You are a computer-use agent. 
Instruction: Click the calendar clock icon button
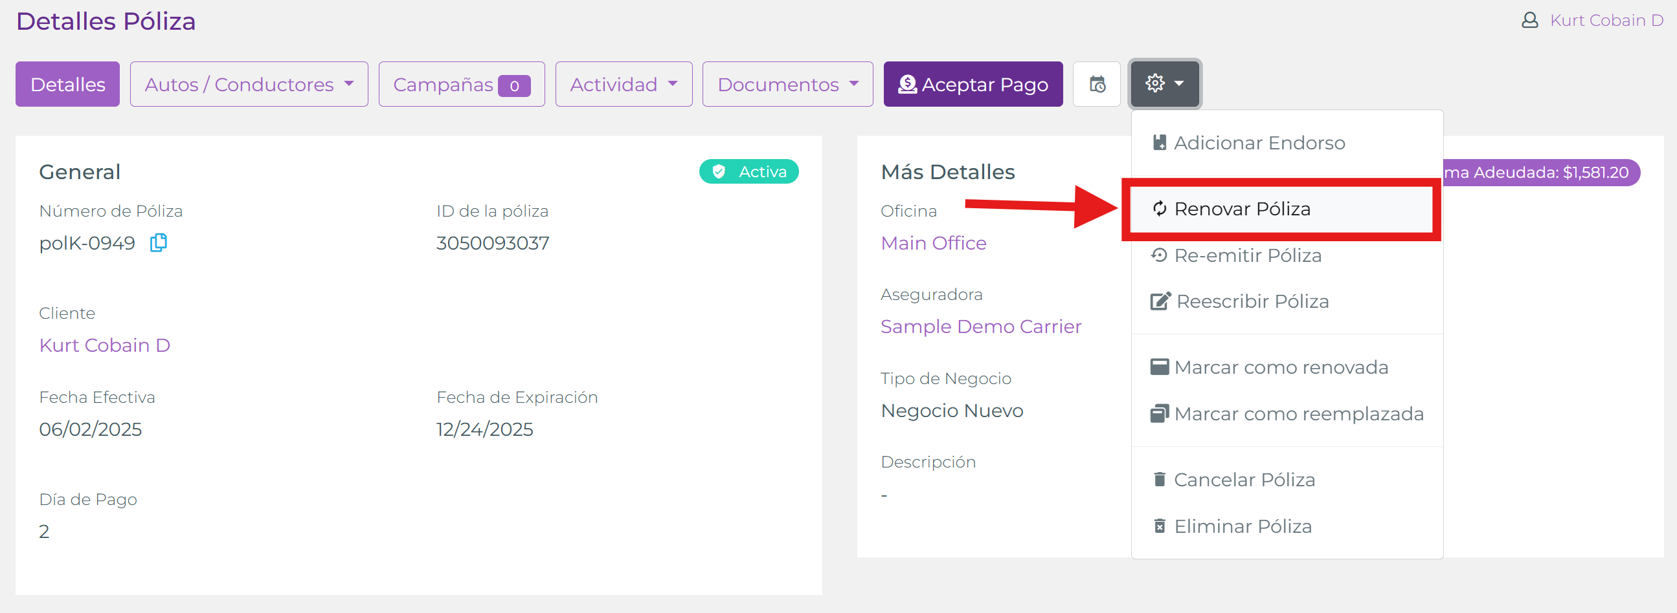pyautogui.click(x=1097, y=85)
